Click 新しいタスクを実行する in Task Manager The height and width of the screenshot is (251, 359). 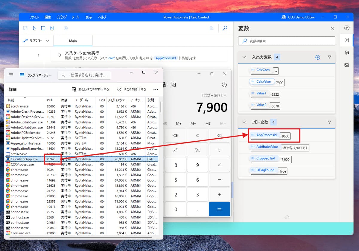91,89
